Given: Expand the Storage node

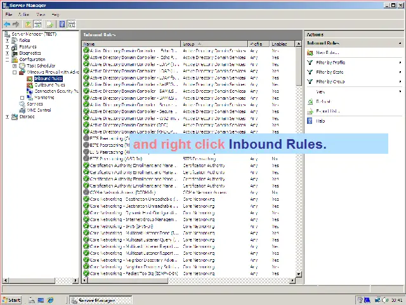Looking at the screenshot, I should click(x=7, y=117).
